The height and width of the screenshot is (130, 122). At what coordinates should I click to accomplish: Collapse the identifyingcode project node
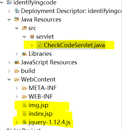coord(2,2)
